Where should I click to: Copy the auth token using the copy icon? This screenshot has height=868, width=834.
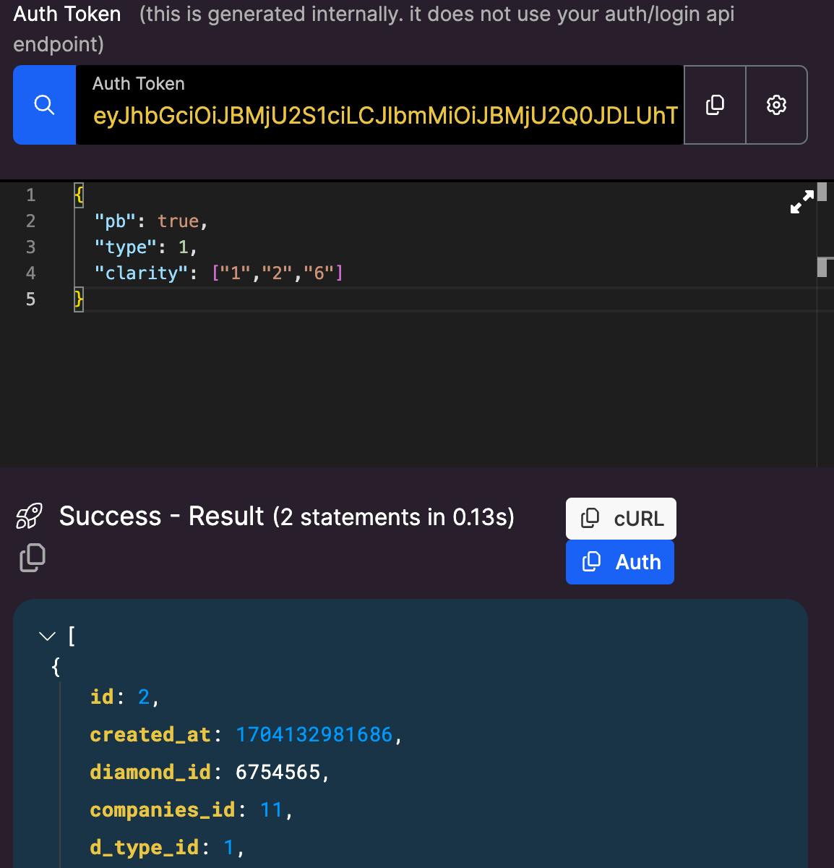[714, 105]
